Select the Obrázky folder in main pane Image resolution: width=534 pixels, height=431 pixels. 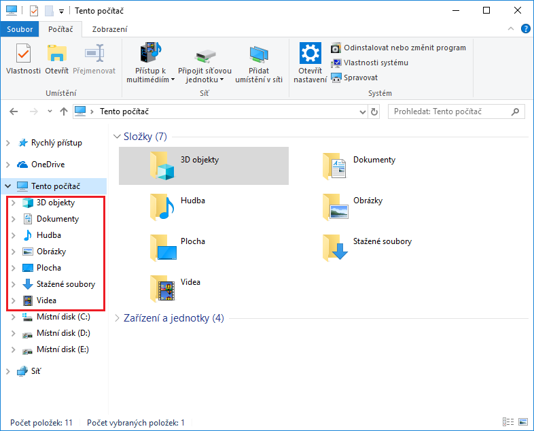point(353,207)
